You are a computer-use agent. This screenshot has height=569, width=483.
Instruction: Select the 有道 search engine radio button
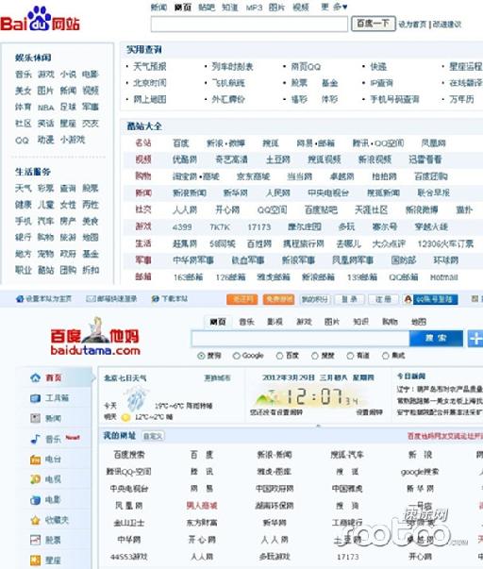350,356
